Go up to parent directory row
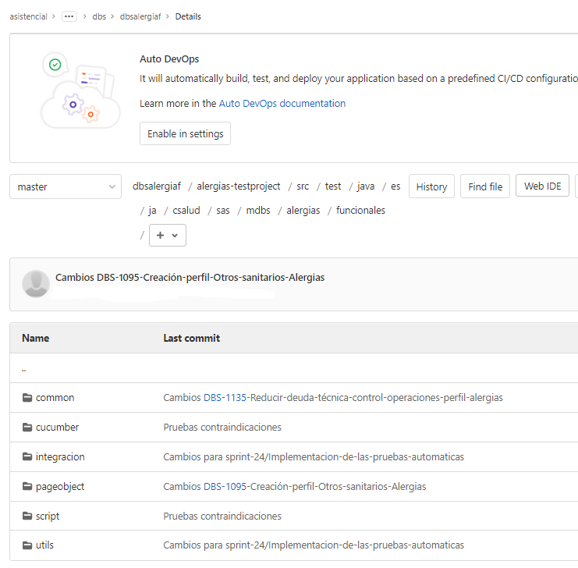This screenshot has width=578, height=568. point(294,368)
